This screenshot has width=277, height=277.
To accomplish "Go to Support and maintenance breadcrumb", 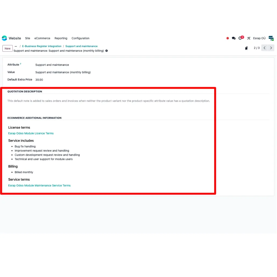I will 81,46.
